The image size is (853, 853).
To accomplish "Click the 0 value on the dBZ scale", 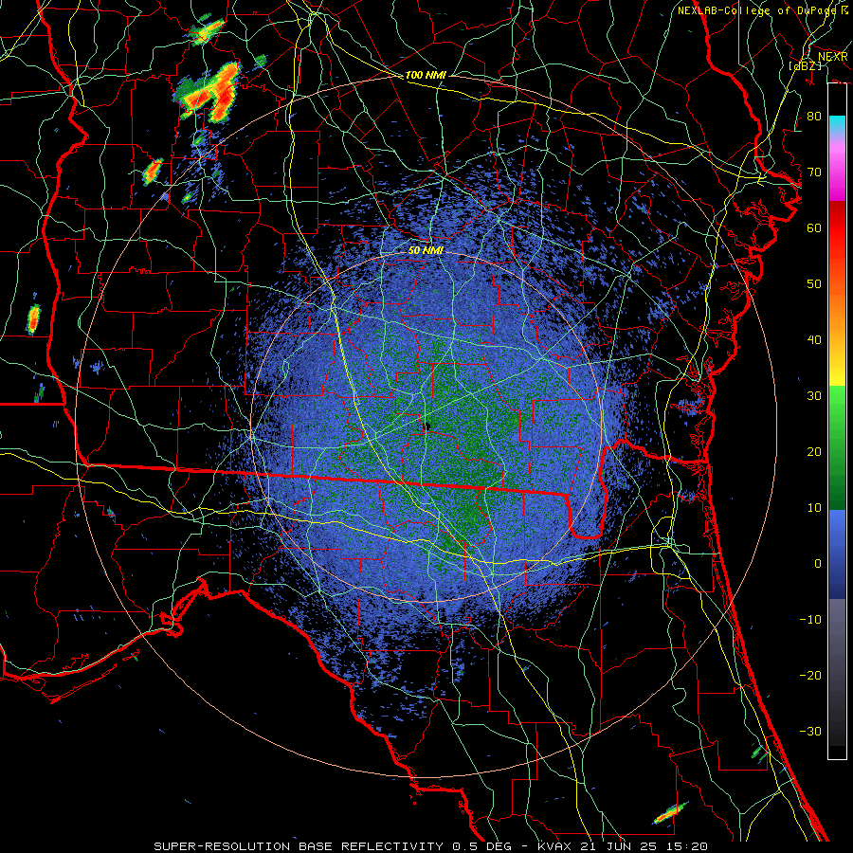I will point(818,564).
